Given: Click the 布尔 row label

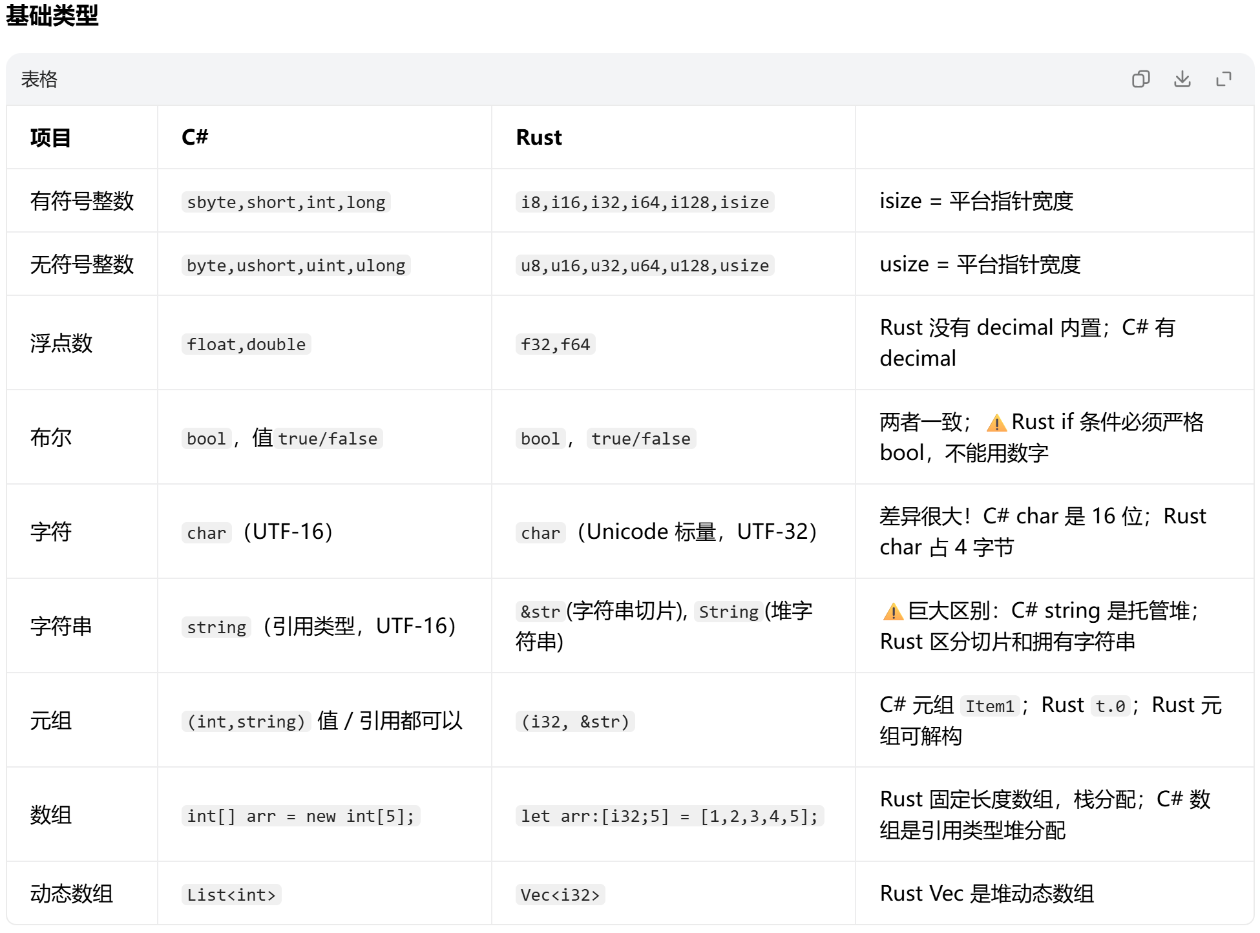Looking at the screenshot, I should pyautogui.click(x=50, y=437).
